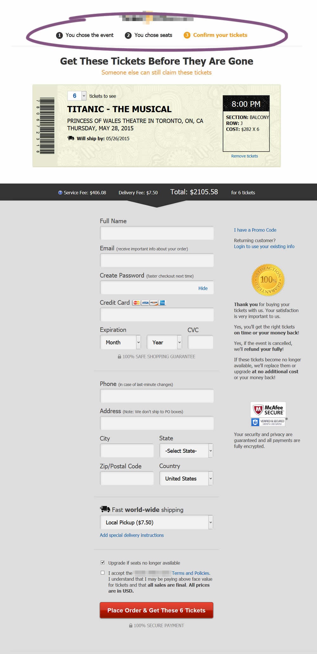Expand the expiration Month dropdown
Image resolution: width=317 pixels, height=654 pixels.
120,342
